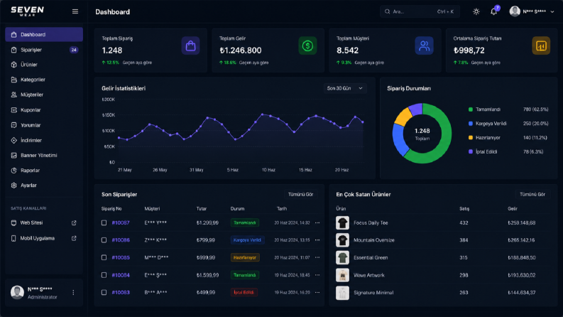Click the green Tamamlandı legend swatch
563x317 pixels.
tap(471, 109)
